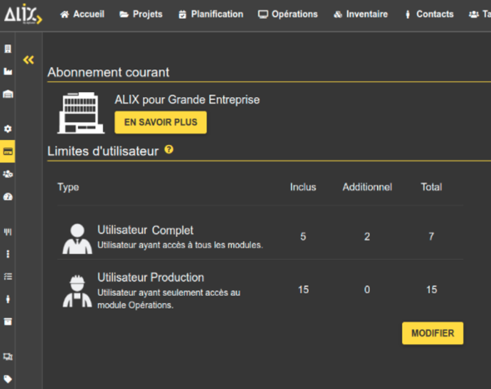The width and height of the screenshot is (491, 389).
Task: Open the Opérations menu
Action: pyautogui.click(x=288, y=14)
